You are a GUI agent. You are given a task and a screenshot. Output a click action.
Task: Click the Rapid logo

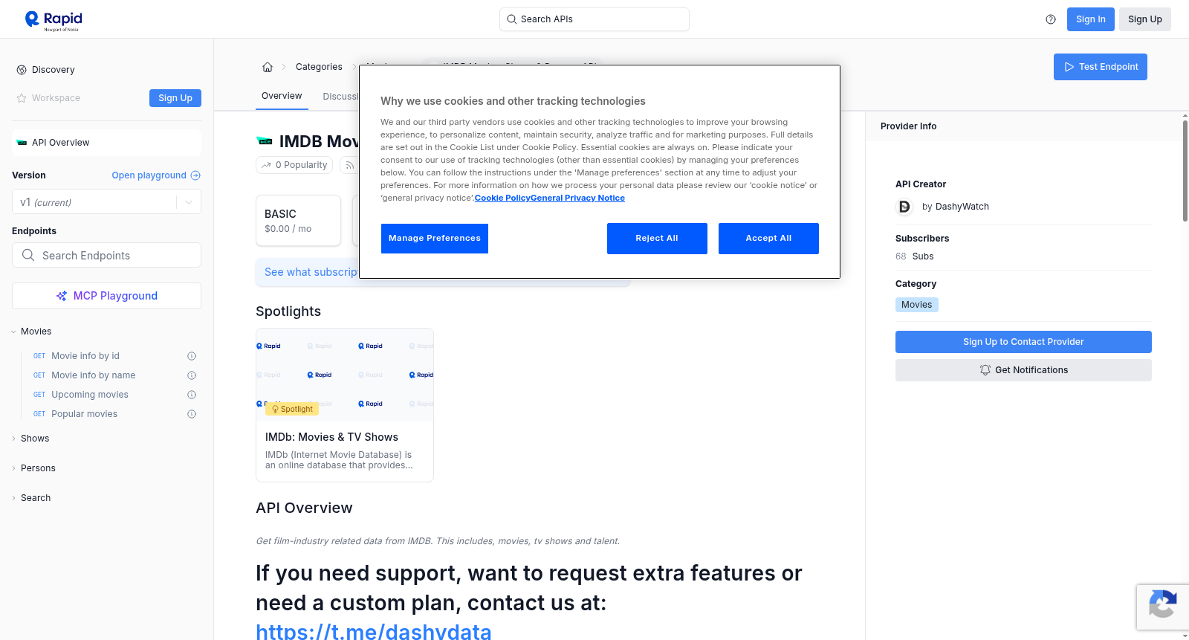coord(54,20)
